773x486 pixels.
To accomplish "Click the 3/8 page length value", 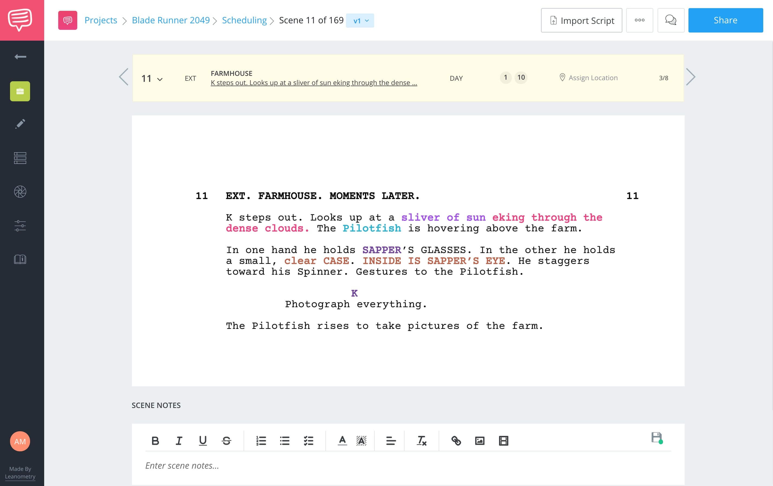I will tap(664, 78).
